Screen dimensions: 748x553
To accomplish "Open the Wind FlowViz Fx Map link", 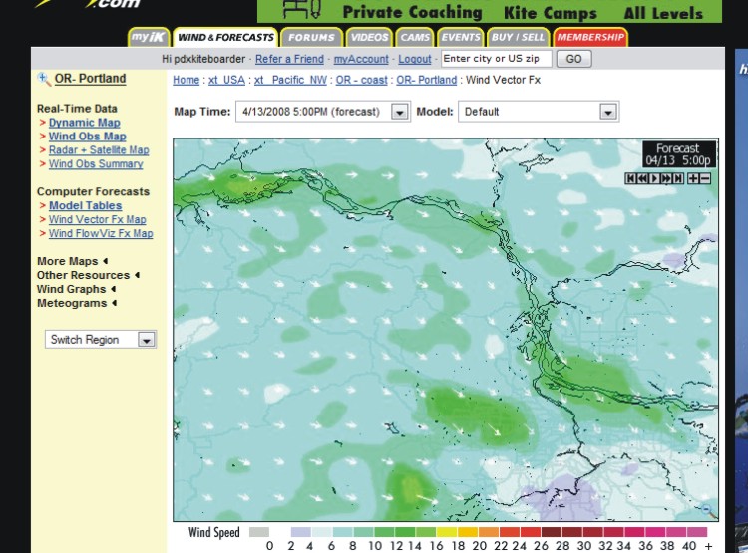I will (x=101, y=234).
